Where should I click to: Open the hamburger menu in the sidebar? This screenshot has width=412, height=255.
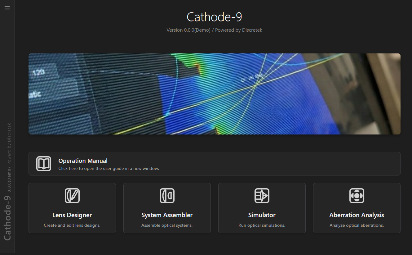[x=7, y=8]
